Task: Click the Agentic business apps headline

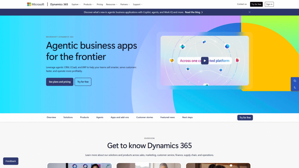Action: (x=91, y=51)
